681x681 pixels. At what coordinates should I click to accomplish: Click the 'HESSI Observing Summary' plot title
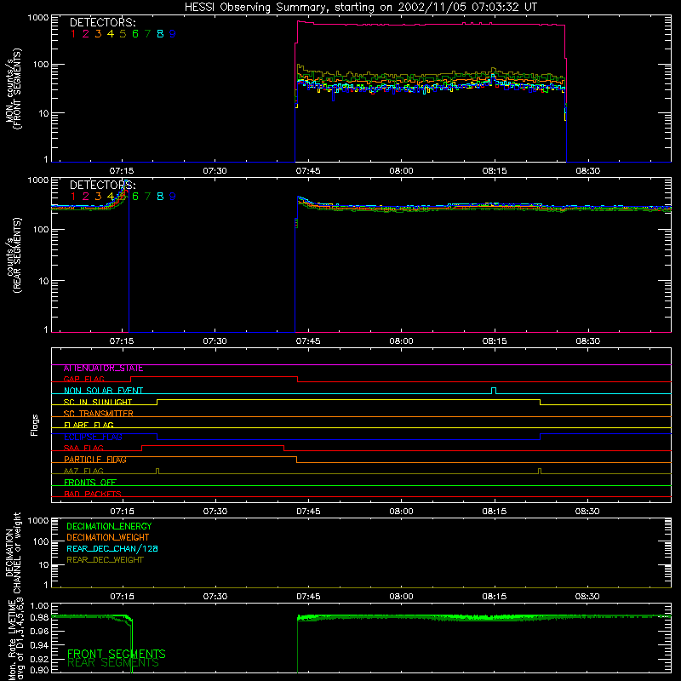[x=360, y=7]
